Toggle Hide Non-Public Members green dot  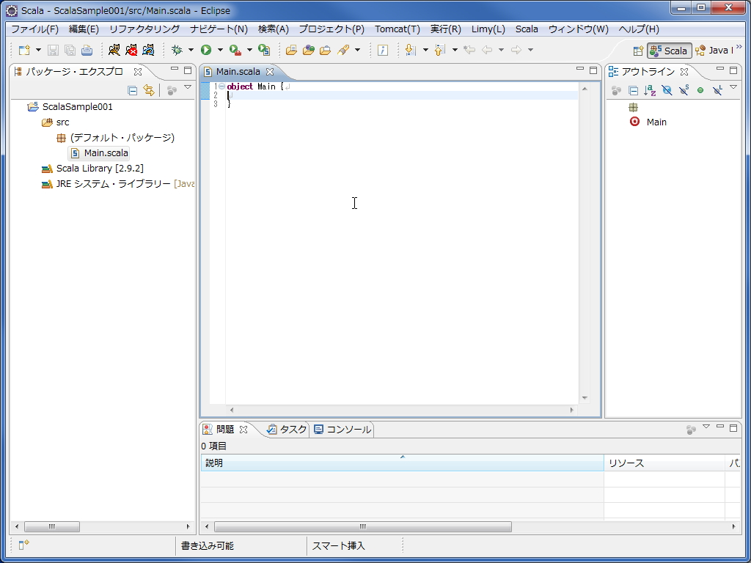tap(700, 90)
